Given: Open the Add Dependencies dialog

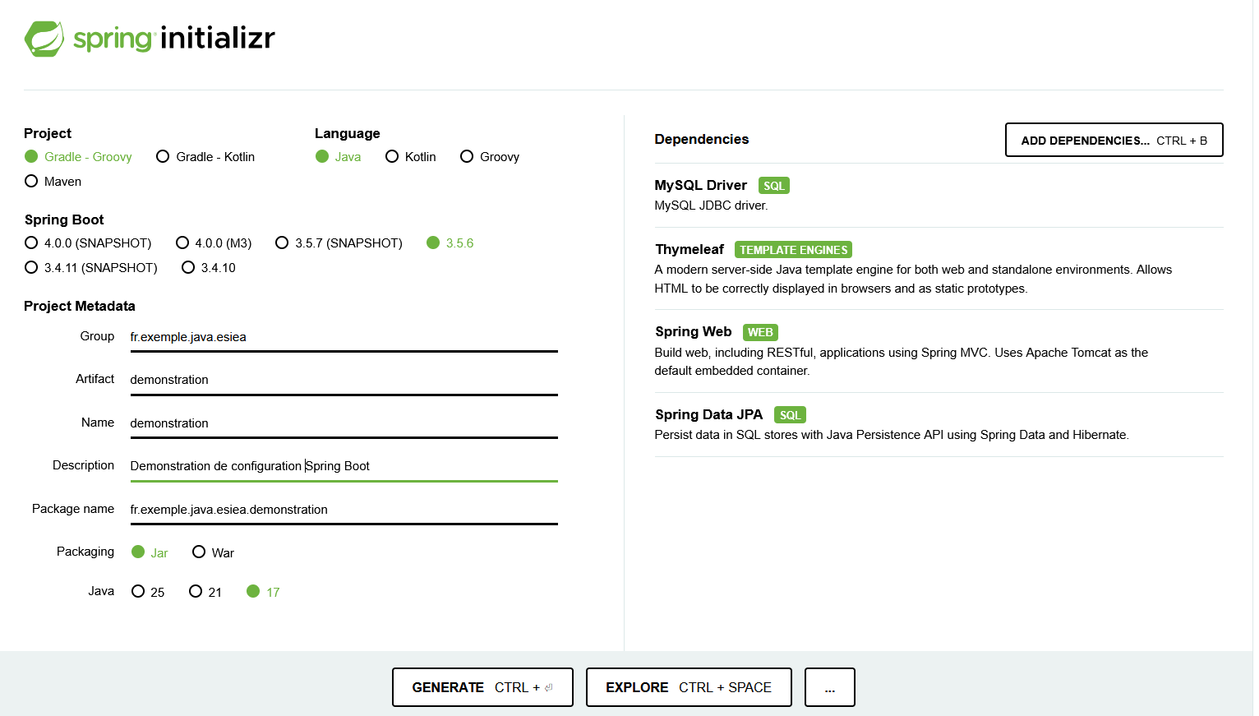Looking at the screenshot, I should click(x=1114, y=141).
